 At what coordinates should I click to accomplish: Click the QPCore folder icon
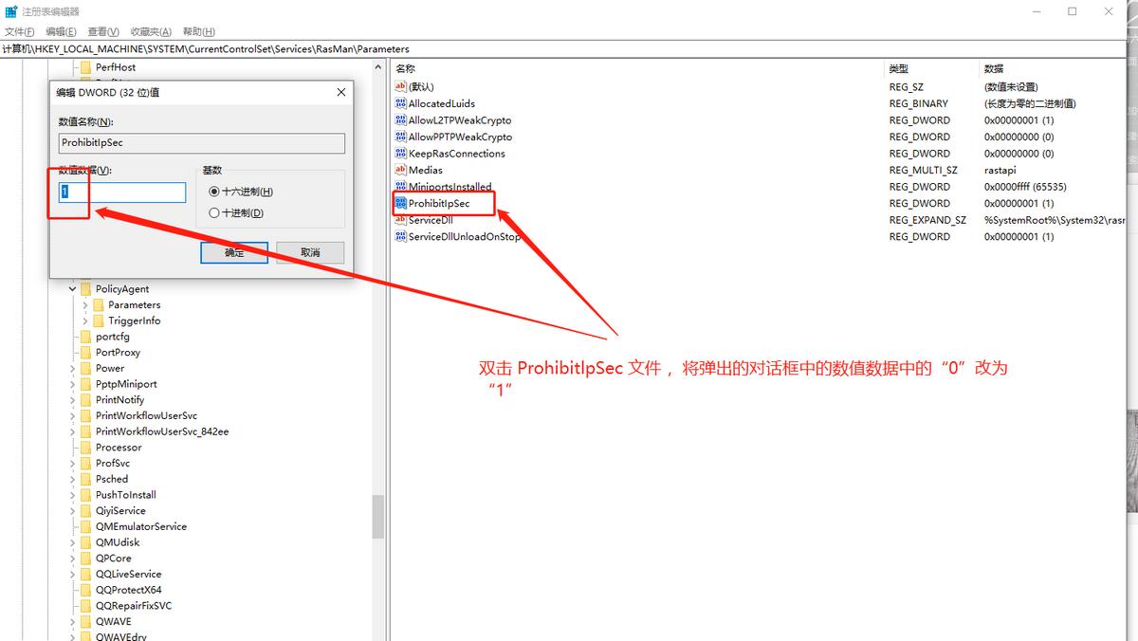[85, 559]
